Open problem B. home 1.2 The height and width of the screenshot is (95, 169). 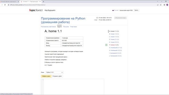coord(114,34)
